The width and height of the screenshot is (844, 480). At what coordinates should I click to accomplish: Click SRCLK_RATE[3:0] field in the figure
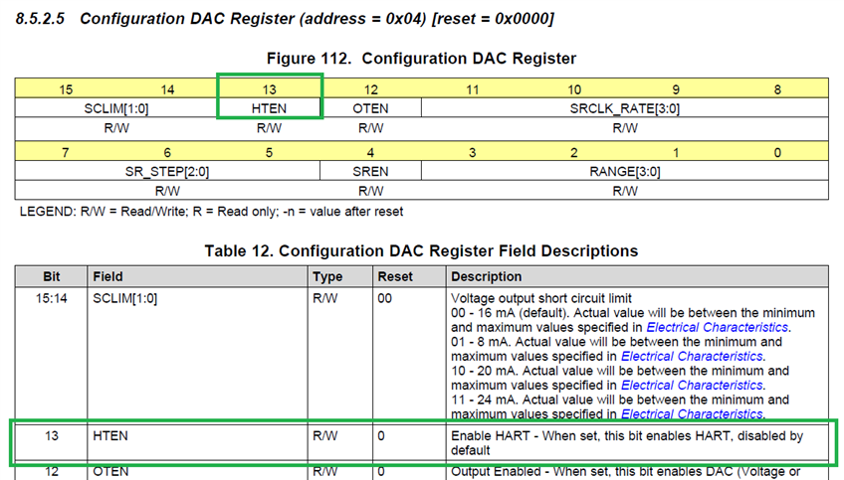(625, 108)
